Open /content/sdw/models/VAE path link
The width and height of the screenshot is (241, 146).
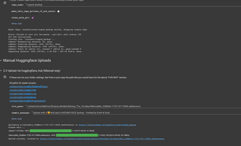tap(23, 90)
